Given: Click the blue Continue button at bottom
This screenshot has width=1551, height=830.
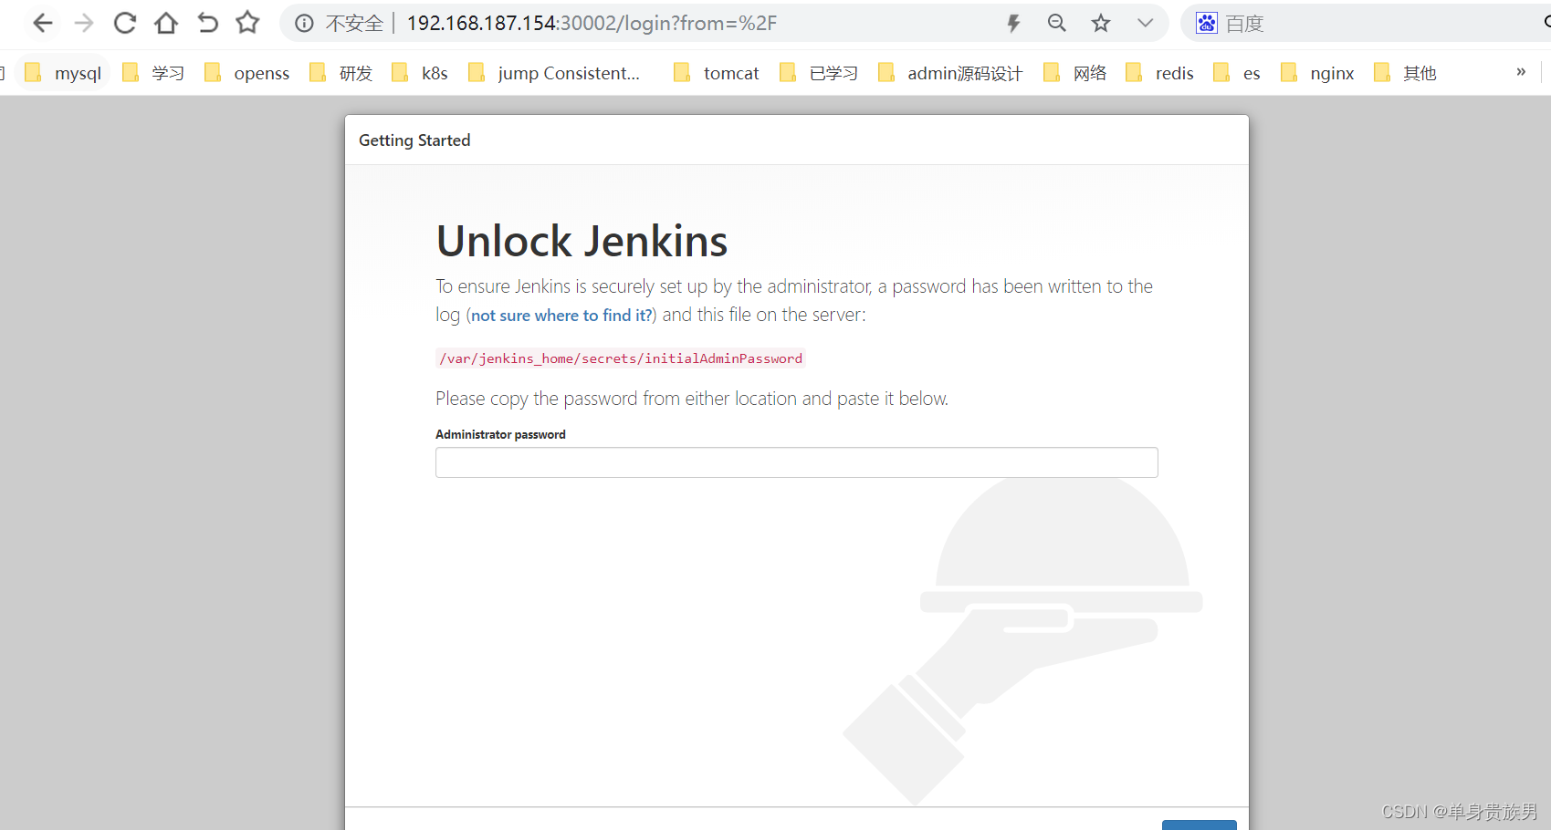Looking at the screenshot, I should (1199, 825).
